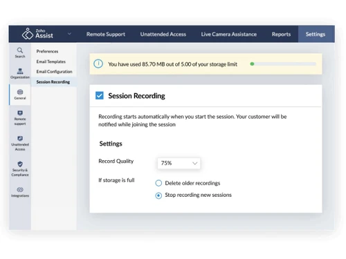346x259 pixels.
Task: Switch to Unattended Access top tab
Action: [163, 34]
